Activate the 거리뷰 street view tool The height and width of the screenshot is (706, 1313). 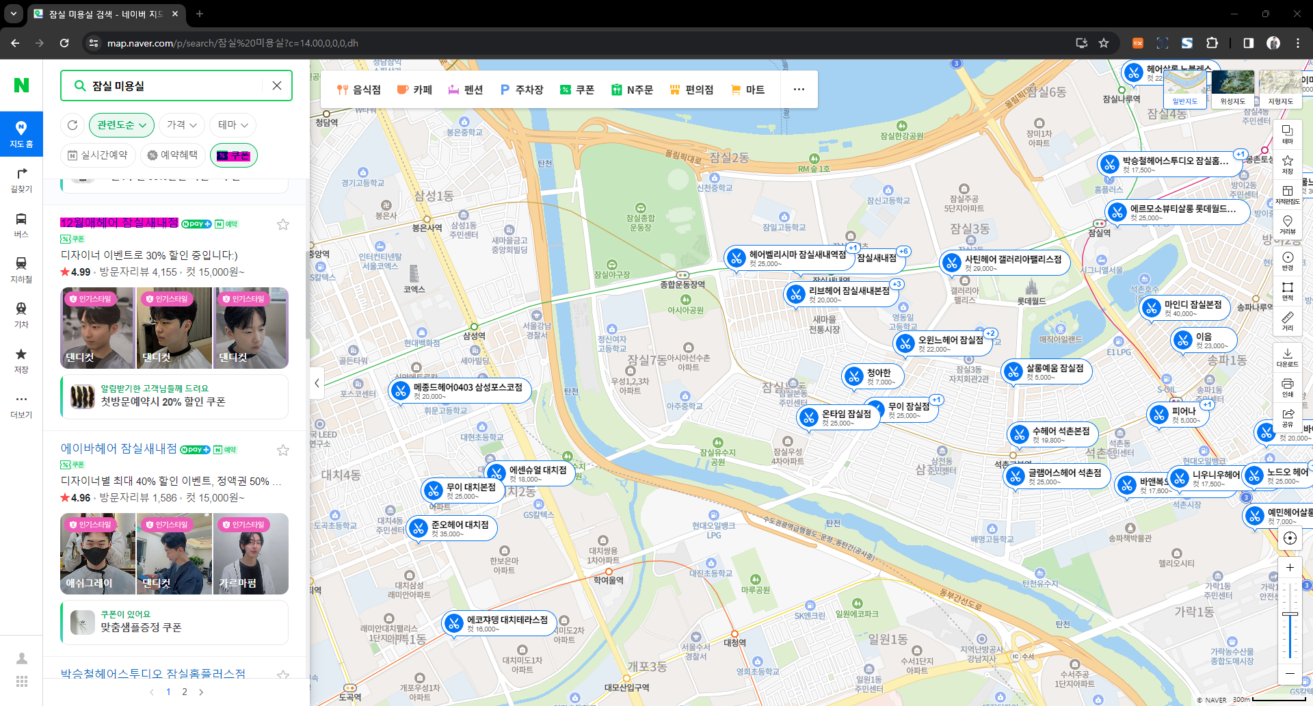pyautogui.click(x=1288, y=224)
